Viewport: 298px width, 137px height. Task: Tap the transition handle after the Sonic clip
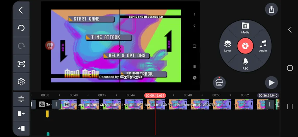pyautogui.click(x=270, y=104)
